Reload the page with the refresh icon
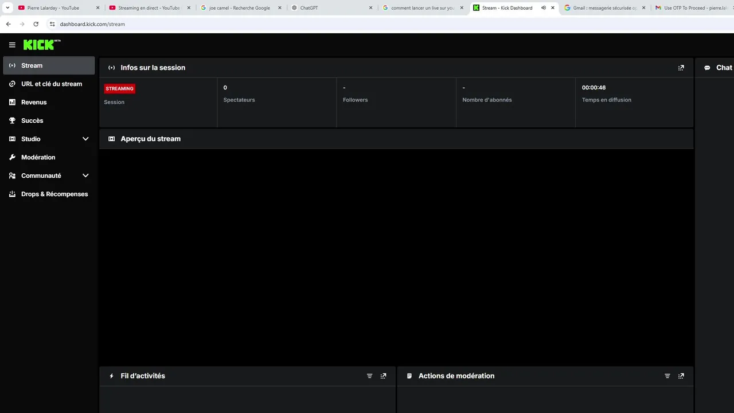Screen dimensions: 734x413 36,24
